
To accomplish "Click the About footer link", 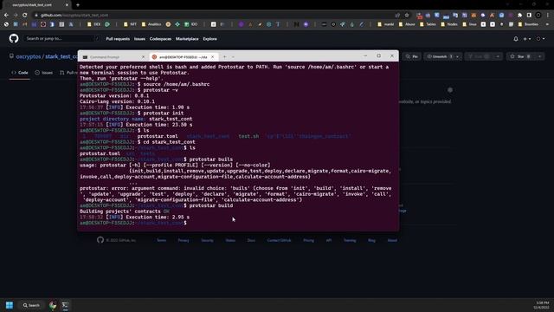I will 392,240.
